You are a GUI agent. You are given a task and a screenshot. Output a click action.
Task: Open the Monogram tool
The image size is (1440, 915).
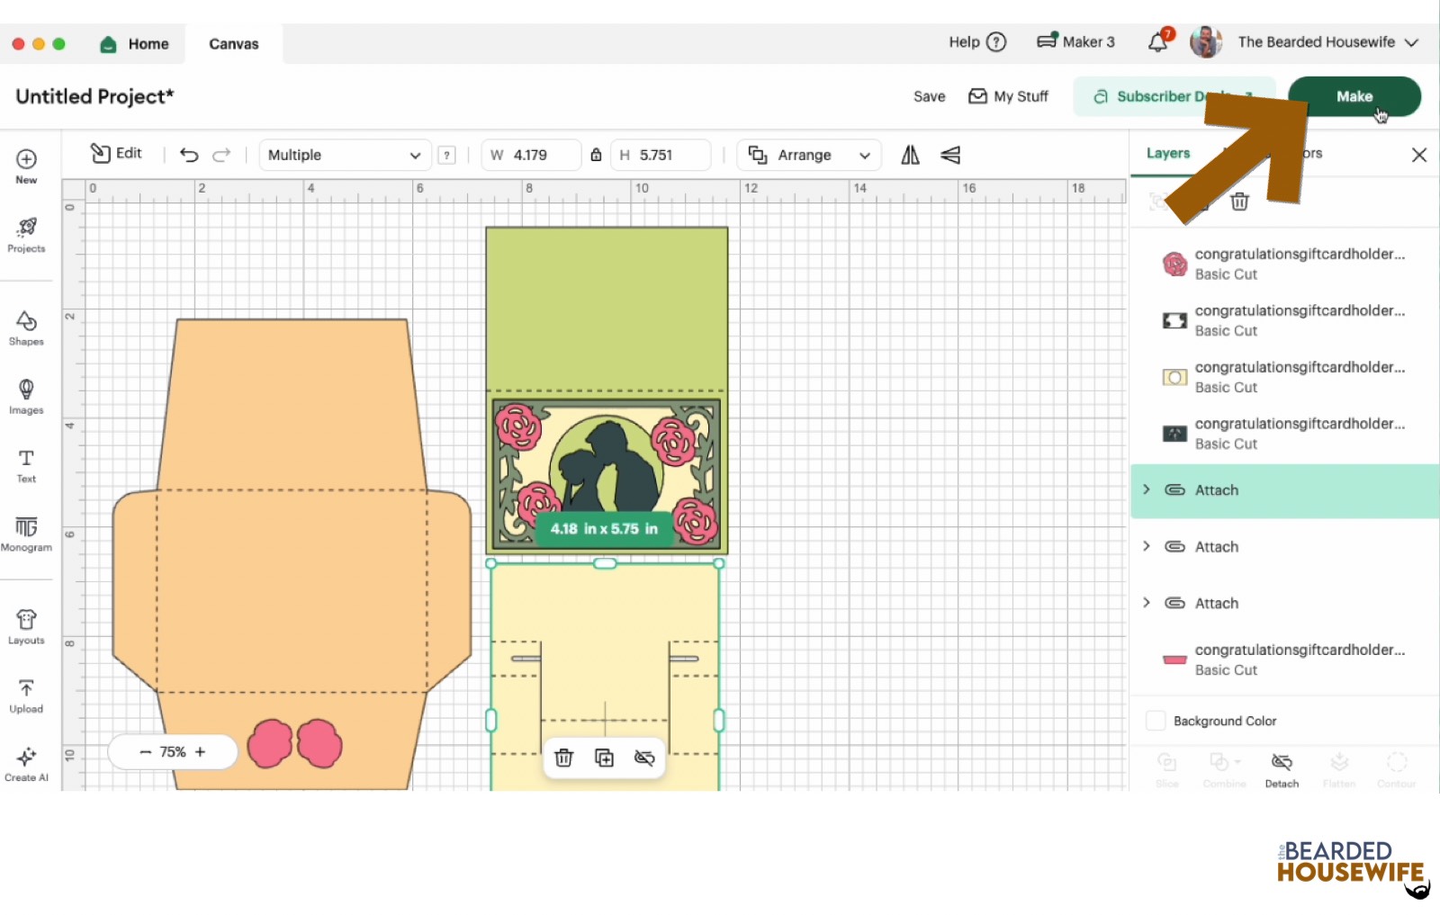(26, 534)
